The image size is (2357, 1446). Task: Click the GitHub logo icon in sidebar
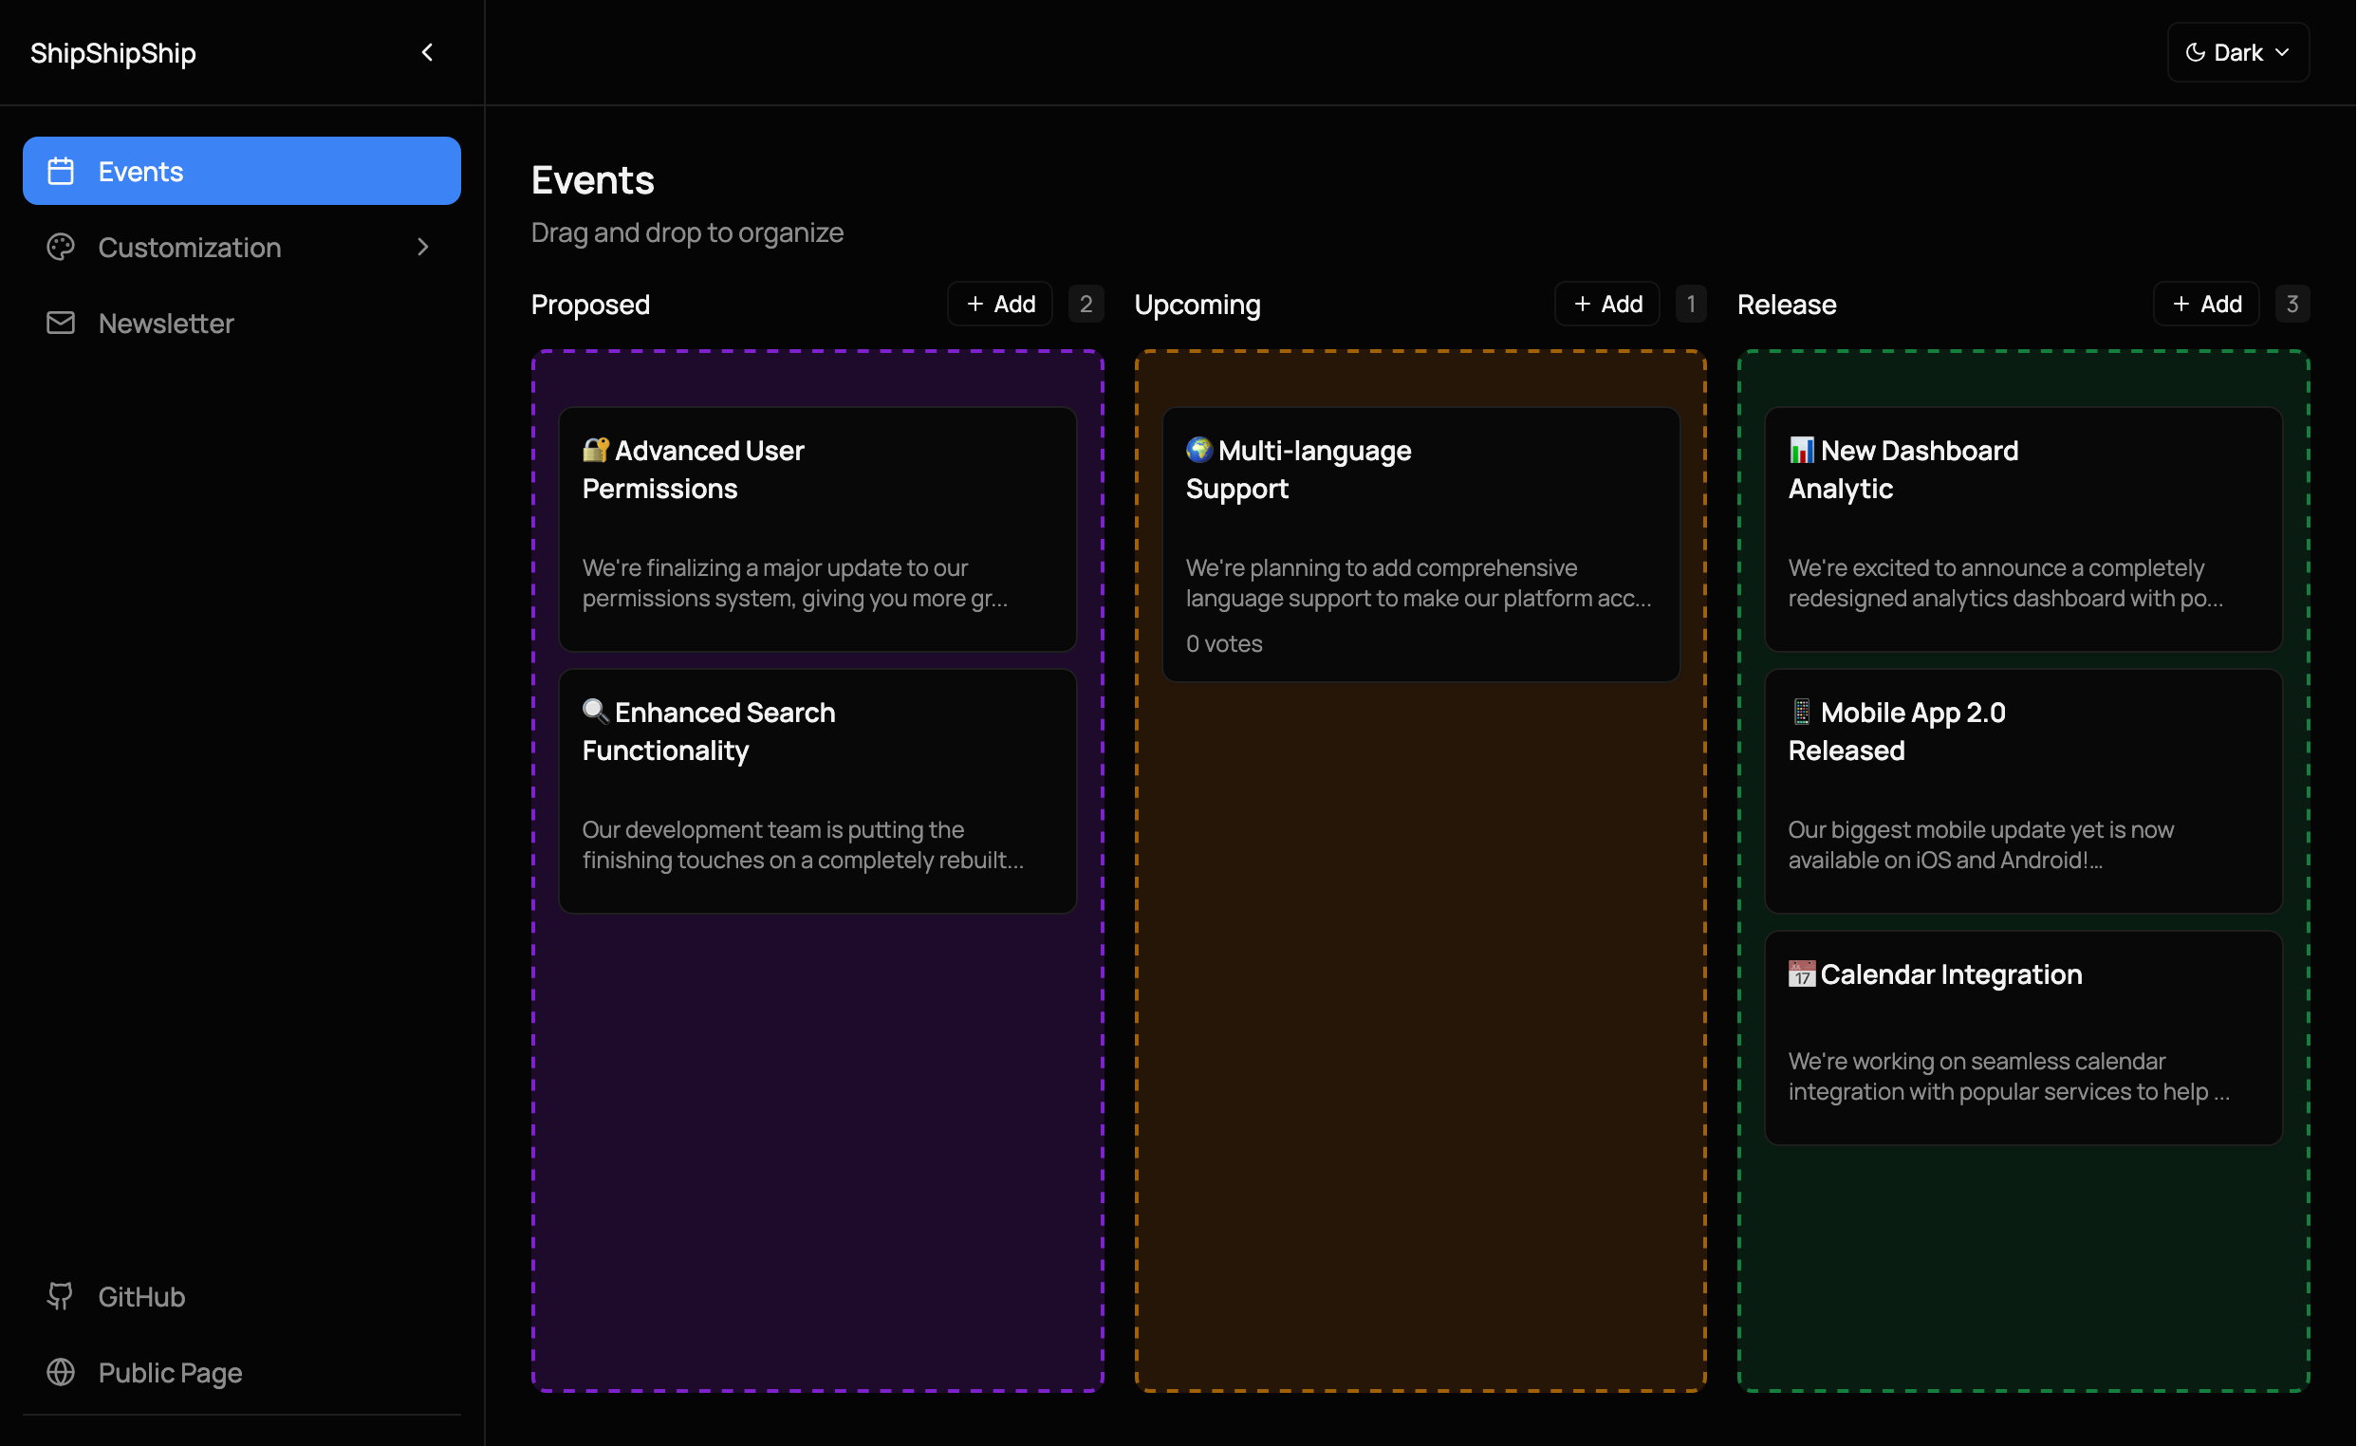tap(61, 1296)
